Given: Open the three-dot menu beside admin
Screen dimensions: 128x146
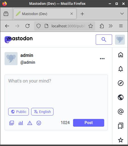Looking at the screenshot, I should (x=102, y=59).
